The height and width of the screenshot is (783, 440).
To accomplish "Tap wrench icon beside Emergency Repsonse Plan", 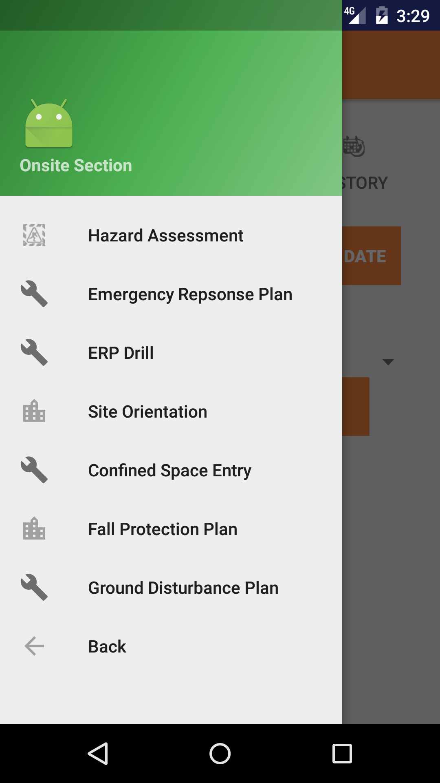I will point(34,294).
